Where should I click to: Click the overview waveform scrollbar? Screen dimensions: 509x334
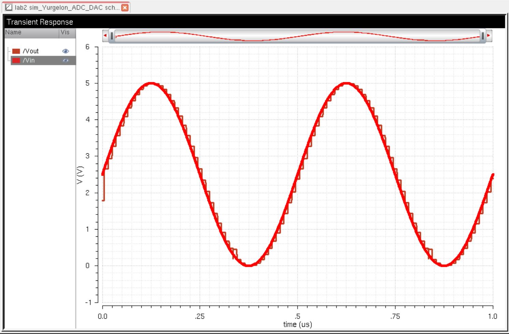pos(297,36)
